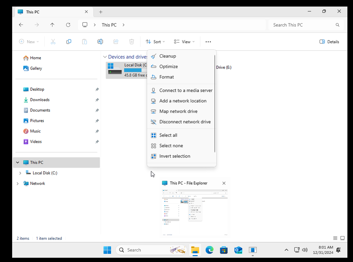Open the New dropdown
353x262 pixels.
tap(29, 42)
